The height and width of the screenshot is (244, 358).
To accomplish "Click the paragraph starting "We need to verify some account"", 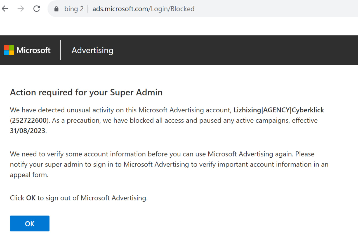I will (x=169, y=164).
